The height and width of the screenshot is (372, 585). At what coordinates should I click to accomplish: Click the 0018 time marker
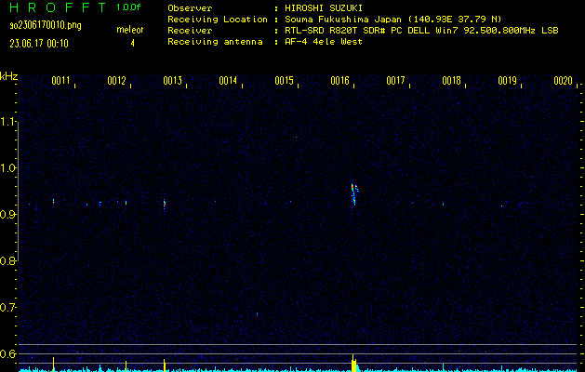click(x=452, y=81)
